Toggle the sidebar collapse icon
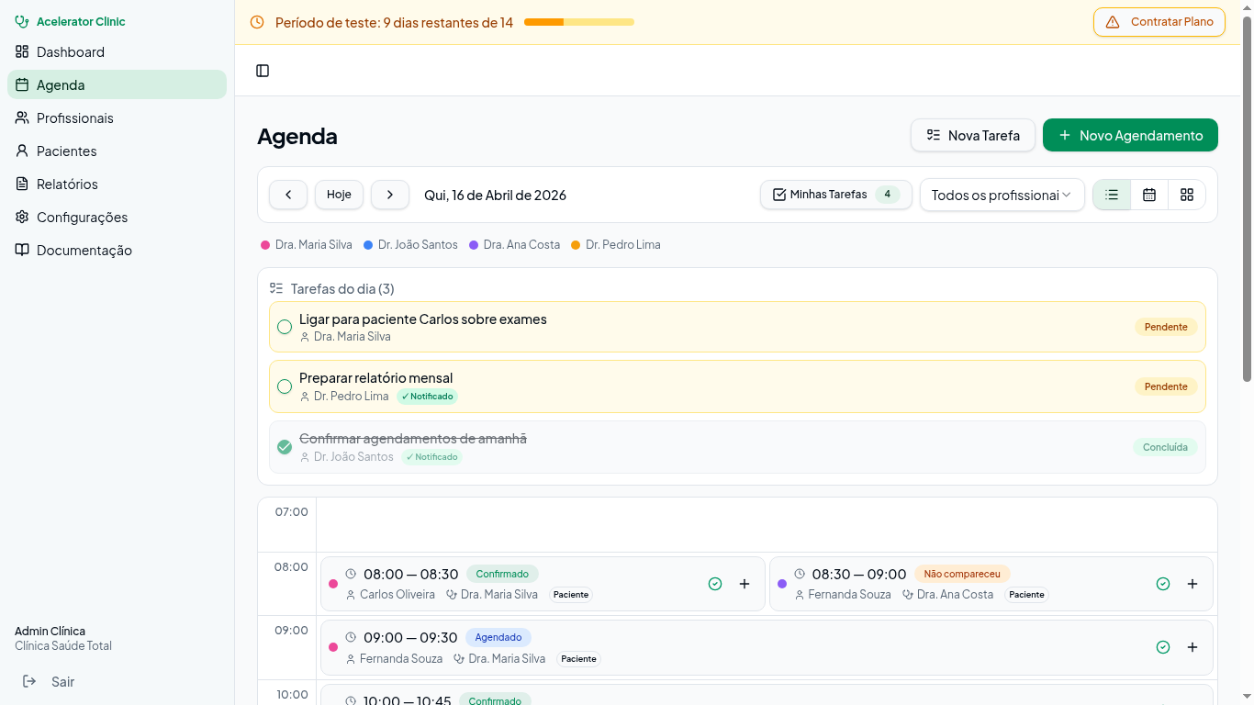This screenshot has width=1254, height=705. [263, 71]
